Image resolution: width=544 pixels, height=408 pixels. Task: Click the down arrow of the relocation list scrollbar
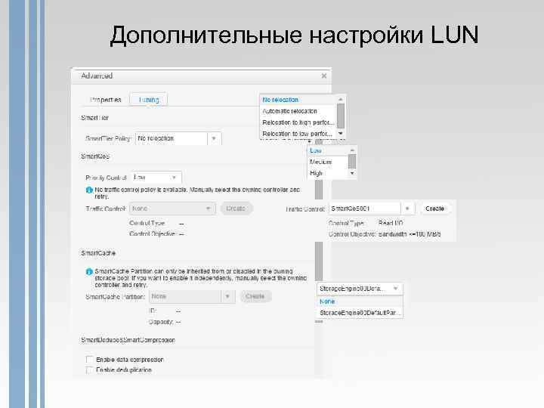341,133
